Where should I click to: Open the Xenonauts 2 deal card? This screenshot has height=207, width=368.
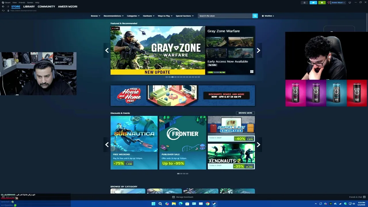tap(231, 156)
